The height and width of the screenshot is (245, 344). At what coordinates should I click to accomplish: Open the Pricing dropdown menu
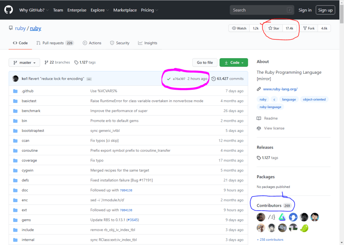[x=149, y=10]
